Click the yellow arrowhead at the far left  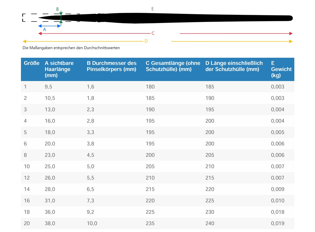(24, 41)
